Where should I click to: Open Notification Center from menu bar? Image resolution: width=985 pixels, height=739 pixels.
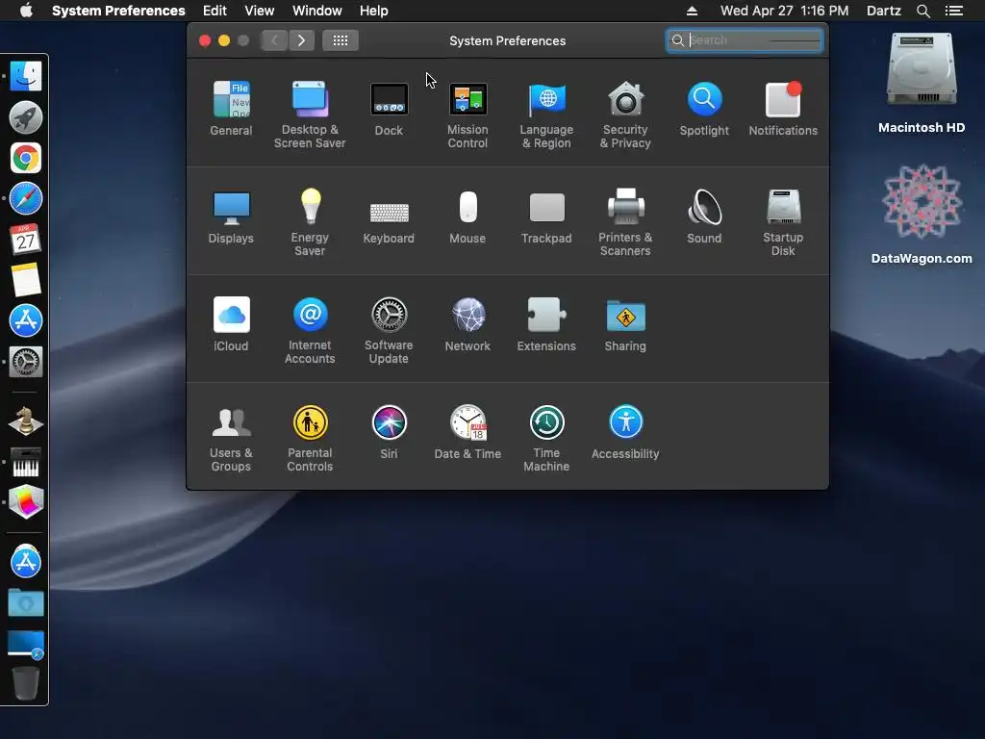click(x=954, y=11)
